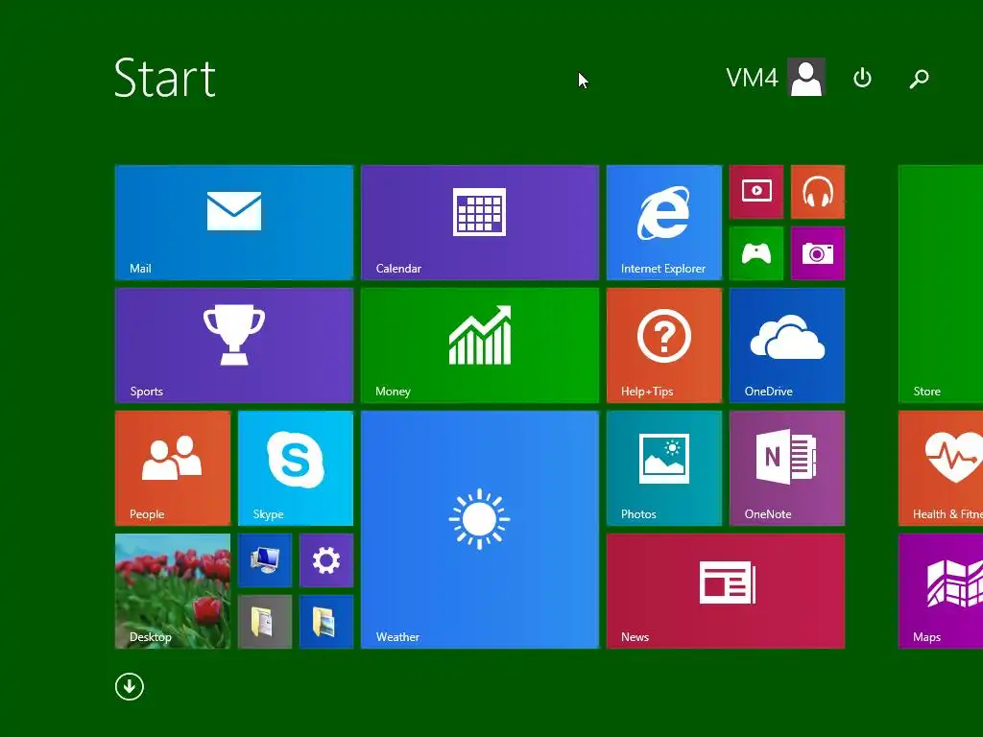Open the Weather tile

point(480,530)
